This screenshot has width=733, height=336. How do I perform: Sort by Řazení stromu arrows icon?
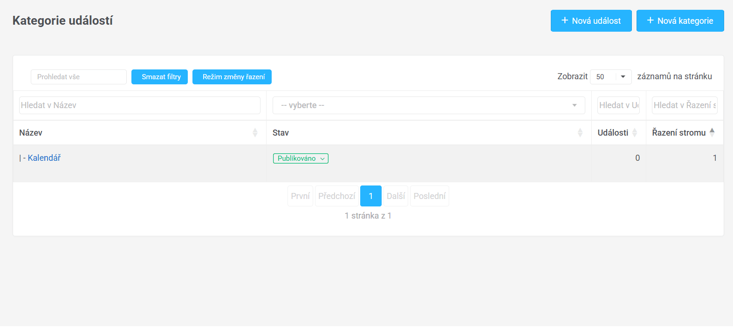(x=712, y=132)
